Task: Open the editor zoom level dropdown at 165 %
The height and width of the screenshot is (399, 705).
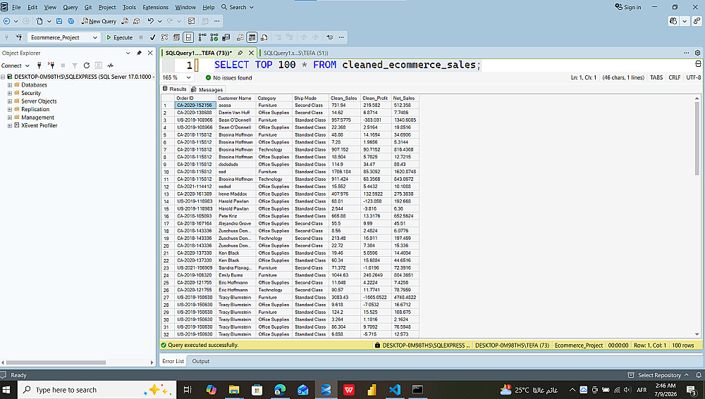Action: coord(177,77)
